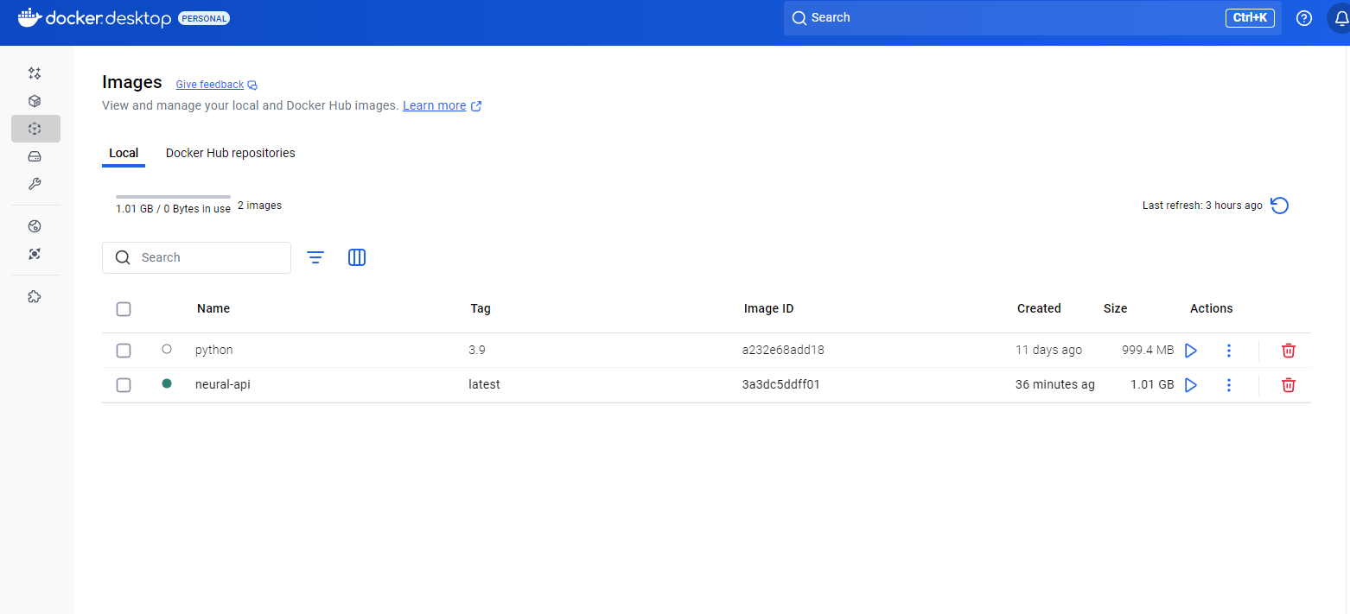
Task: Click the 36 minutes ago created cell
Action: coord(1055,384)
